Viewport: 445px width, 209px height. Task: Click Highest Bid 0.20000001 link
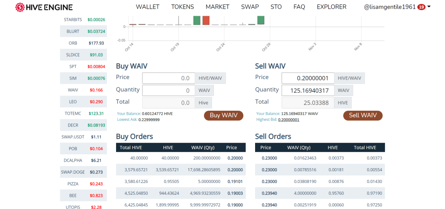[289, 119]
